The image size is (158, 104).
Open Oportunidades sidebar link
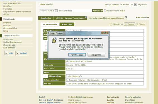10,28
